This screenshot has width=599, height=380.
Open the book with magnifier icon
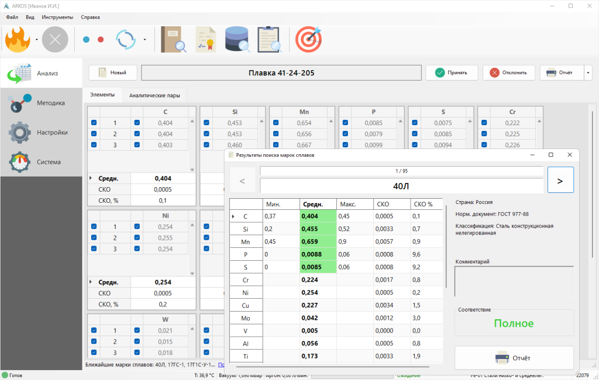click(x=174, y=40)
